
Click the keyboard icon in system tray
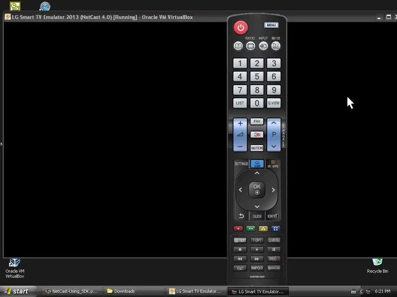click(x=354, y=292)
